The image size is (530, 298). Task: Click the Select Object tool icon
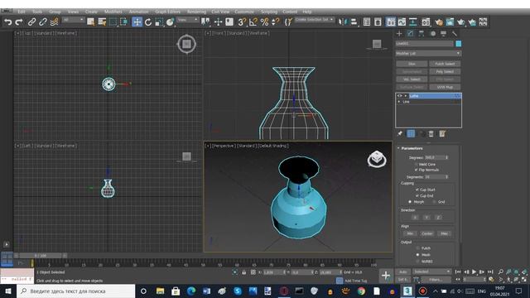(x=90, y=22)
